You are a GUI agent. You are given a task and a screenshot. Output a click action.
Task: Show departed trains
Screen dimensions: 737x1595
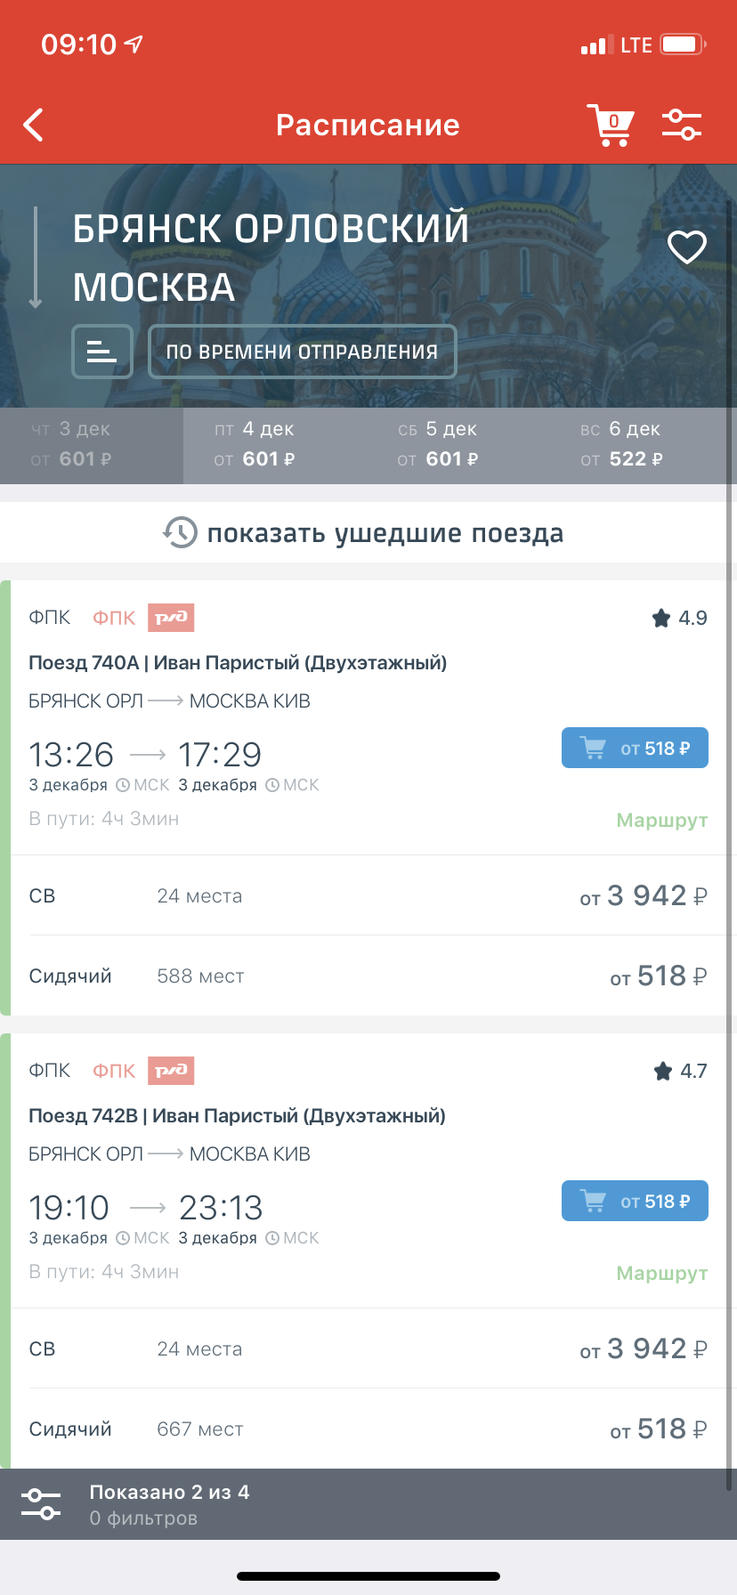(363, 533)
